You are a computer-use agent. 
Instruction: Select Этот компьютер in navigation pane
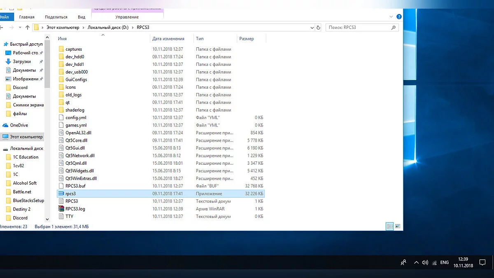coord(26,137)
